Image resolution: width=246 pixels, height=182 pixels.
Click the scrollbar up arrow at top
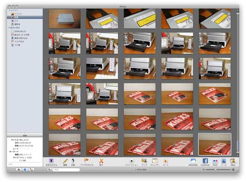238,10
